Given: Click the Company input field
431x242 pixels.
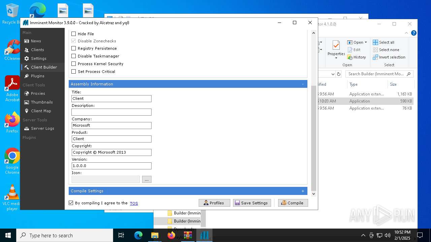Looking at the screenshot, I should point(111,125).
